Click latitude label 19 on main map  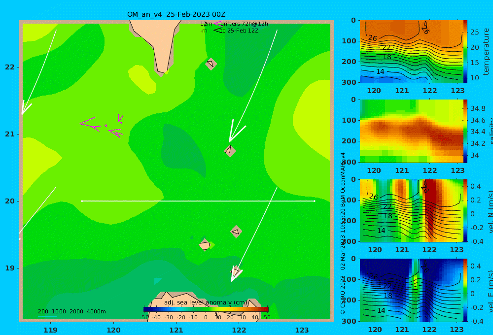(10, 268)
